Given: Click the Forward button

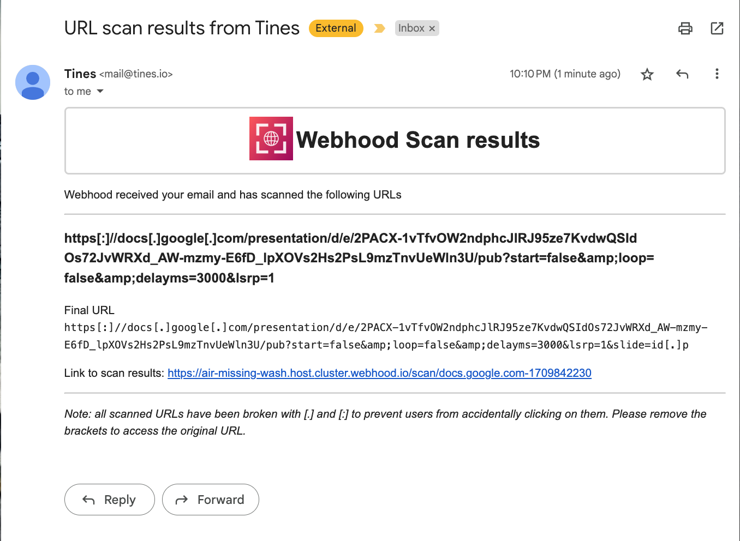Looking at the screenshot, I should (x=211, y=500).
